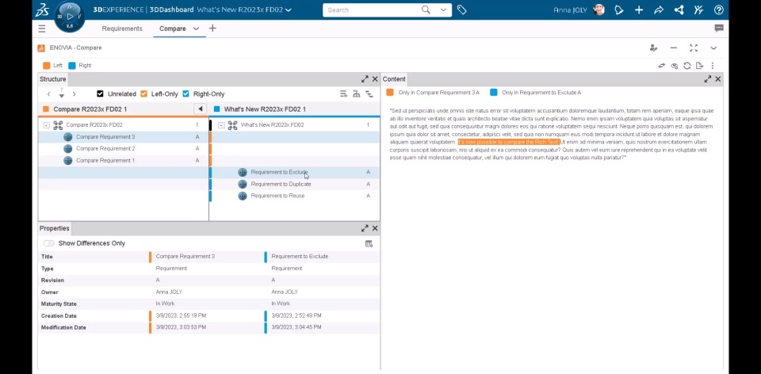Open the 3DS compass logo
Screen dimensions: 761x374
[x=42, y=10]
